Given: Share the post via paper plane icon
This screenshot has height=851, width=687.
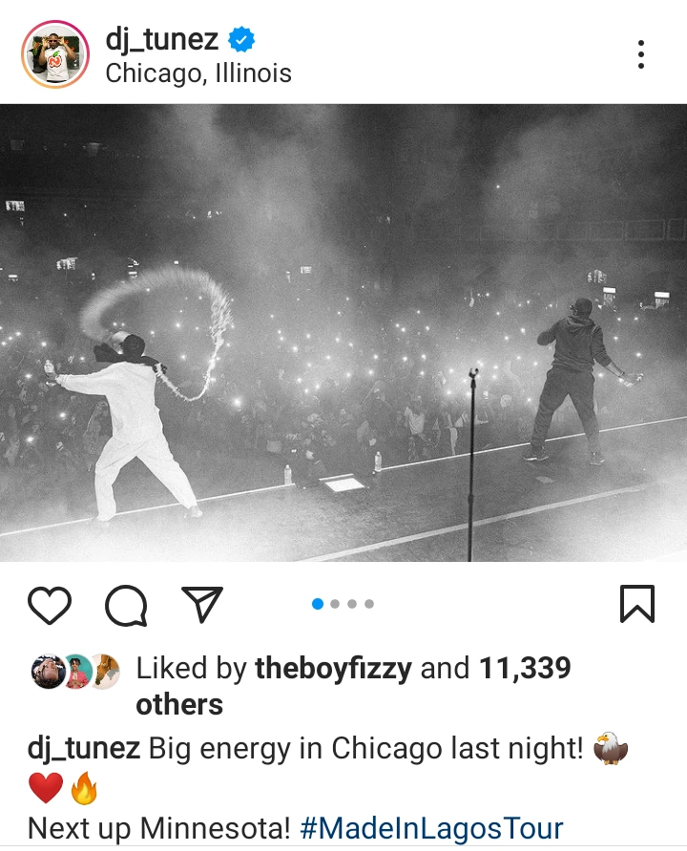Looking at the screenshot, I should coord(202,604).
